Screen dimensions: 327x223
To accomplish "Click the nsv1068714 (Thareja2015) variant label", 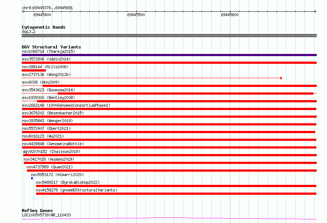I will 48,51.
